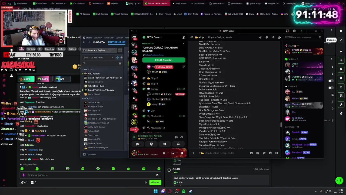The image size is (346, 195).
Task: Open soundboard in Discord voice panel
Action: [x=178, y=144]
